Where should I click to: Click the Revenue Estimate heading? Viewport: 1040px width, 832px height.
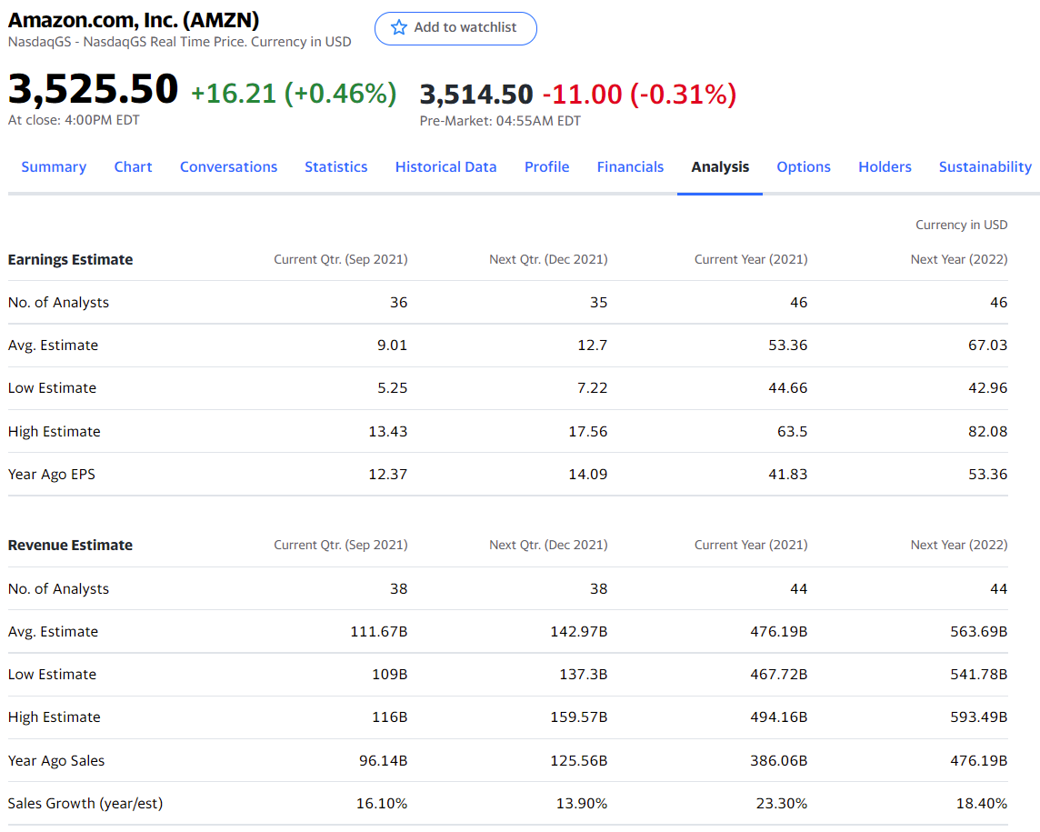(x=70, y=545)
